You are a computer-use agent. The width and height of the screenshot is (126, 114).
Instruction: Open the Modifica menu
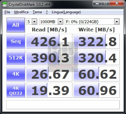[x=21, y=12]
